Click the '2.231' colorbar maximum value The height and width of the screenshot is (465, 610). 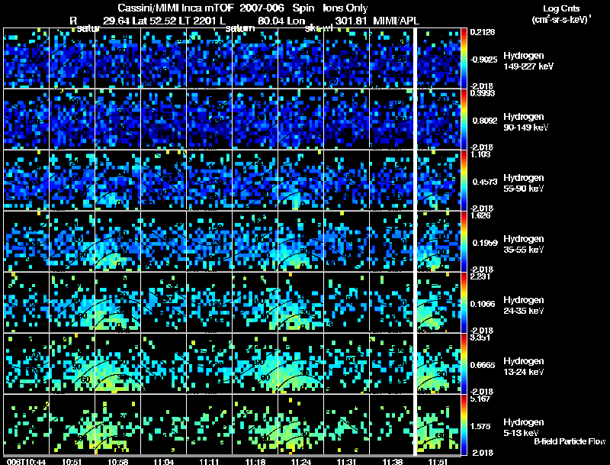[x=480, y=277]
